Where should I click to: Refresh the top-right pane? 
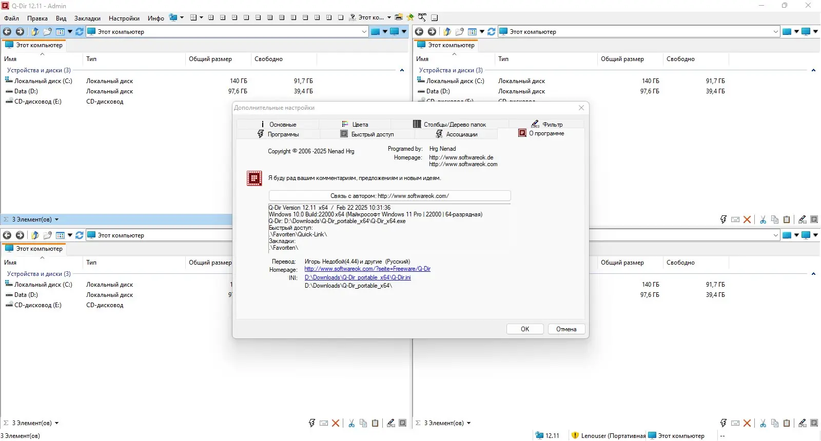click(x=492, y=32)
